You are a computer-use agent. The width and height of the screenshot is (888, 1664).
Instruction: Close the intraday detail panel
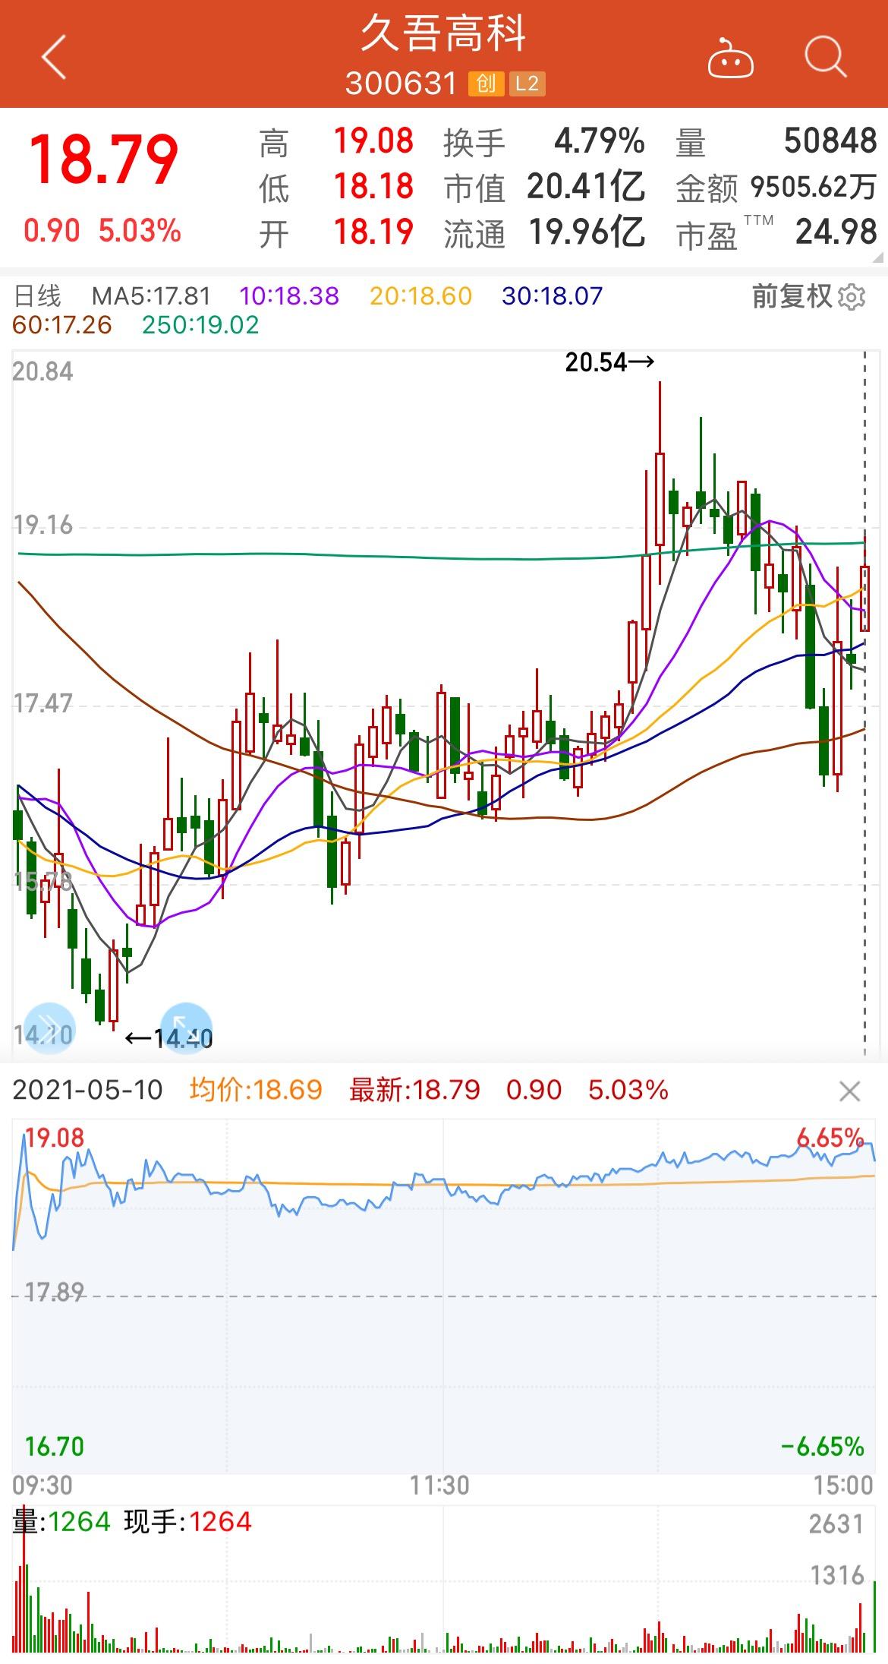click(849, 1092)
